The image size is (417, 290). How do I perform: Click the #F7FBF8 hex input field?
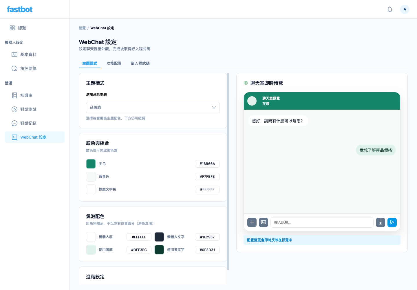point(207,177)
